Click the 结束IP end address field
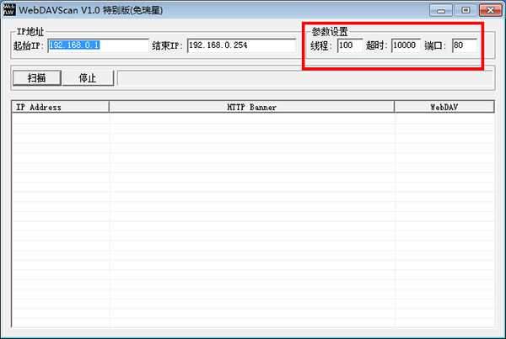The image size is (506, 339). [x=241, y=45]
